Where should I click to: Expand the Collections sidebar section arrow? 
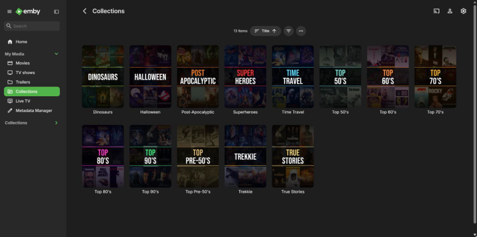coord(56,123)
